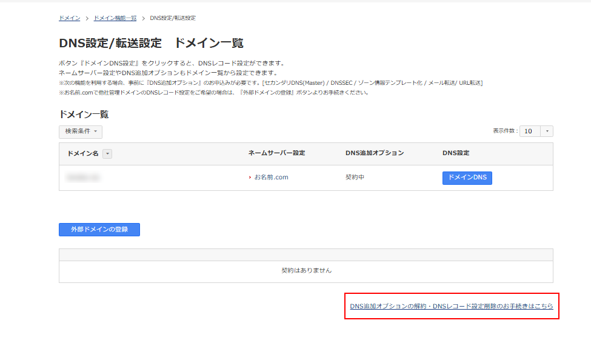Open the お名前.com nameserver setting link
The image size is (591, 346).
click(271, 178)
